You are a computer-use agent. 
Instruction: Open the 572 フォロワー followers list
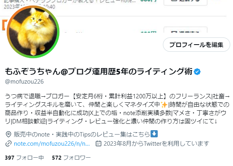pyautogui.click(x=71, y=158)
